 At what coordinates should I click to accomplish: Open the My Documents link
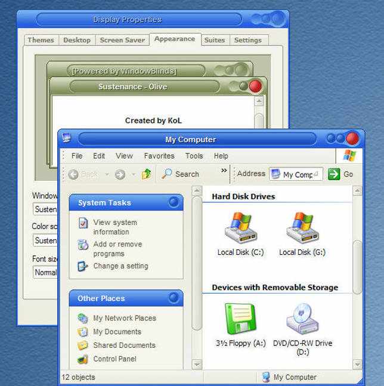point(117,332)
